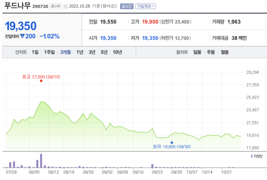Click the 거래량 legend marker
The image size is (267, 180).
pos(252,156)
